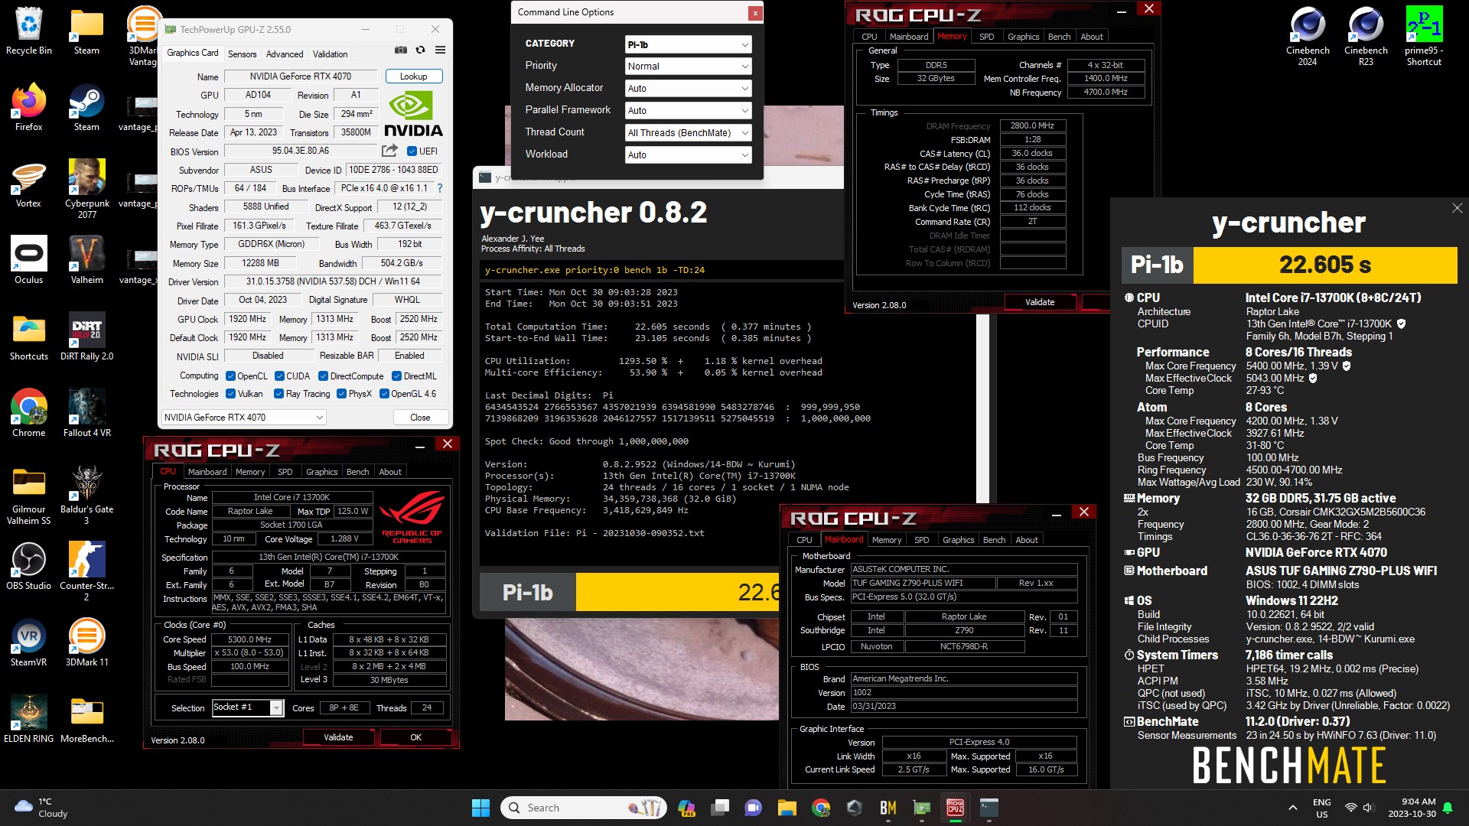Select the prime95 Shortcut desktop icon
Viewport: 1469px width, 826px height.
1424,36
